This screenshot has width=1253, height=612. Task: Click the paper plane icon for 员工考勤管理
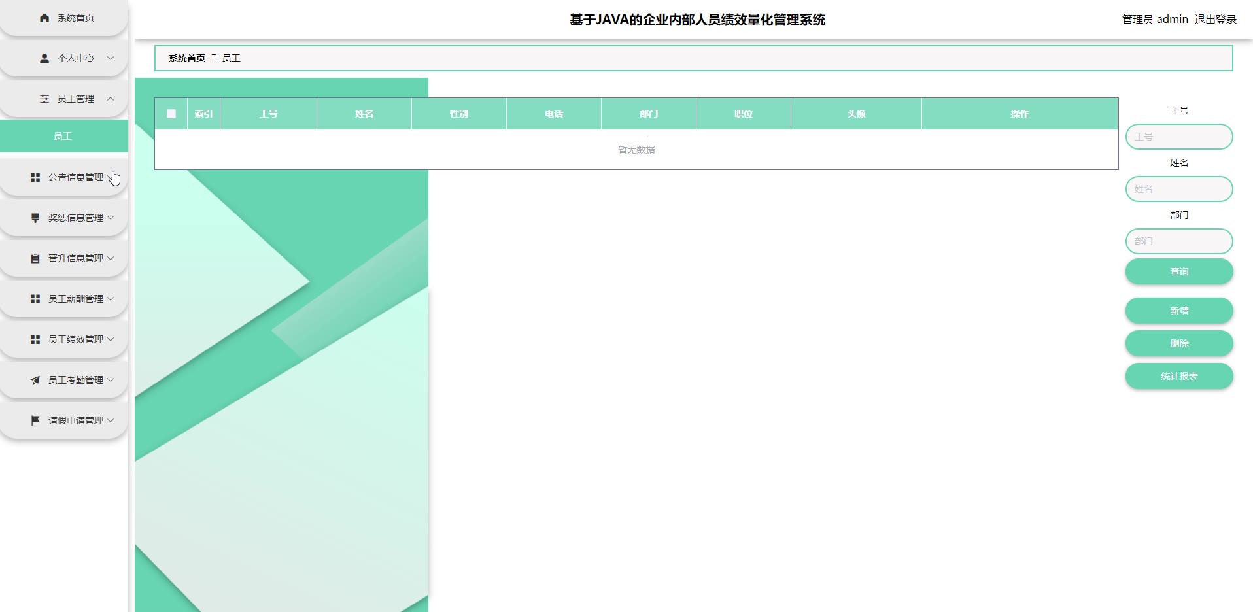(x=35, y=380)
